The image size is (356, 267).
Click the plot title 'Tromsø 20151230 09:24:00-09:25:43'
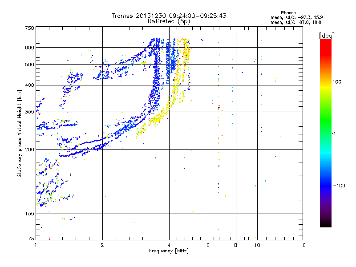(x=169, y=16)
